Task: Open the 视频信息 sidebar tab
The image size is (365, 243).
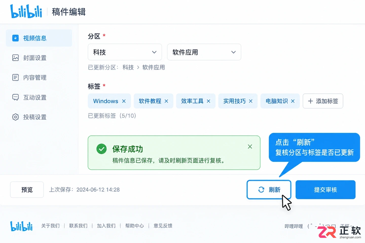Action: tap(39, 38)
